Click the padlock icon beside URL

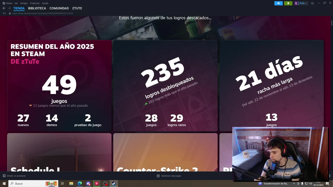[10, 13]
